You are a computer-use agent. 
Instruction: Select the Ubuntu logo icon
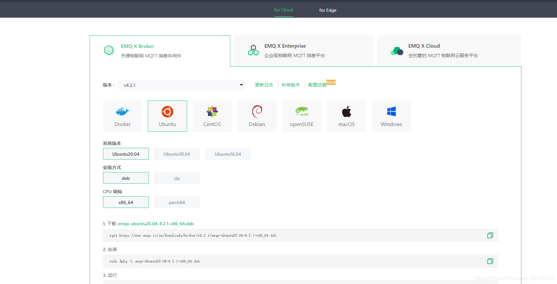(x=167, y=112)
